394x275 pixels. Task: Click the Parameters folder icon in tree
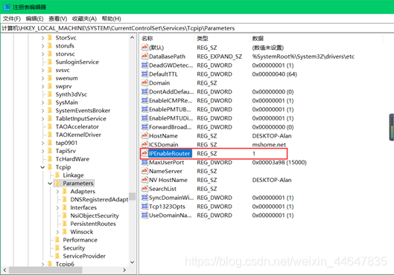[x=57, y=184]
